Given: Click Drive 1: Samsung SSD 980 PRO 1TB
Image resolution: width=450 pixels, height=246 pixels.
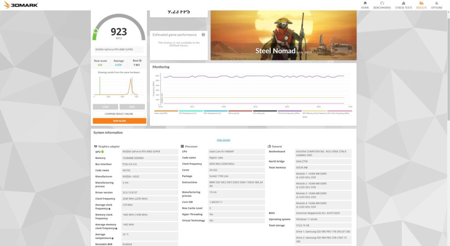Looking at the screenshot, I should [x=323, y=231].
